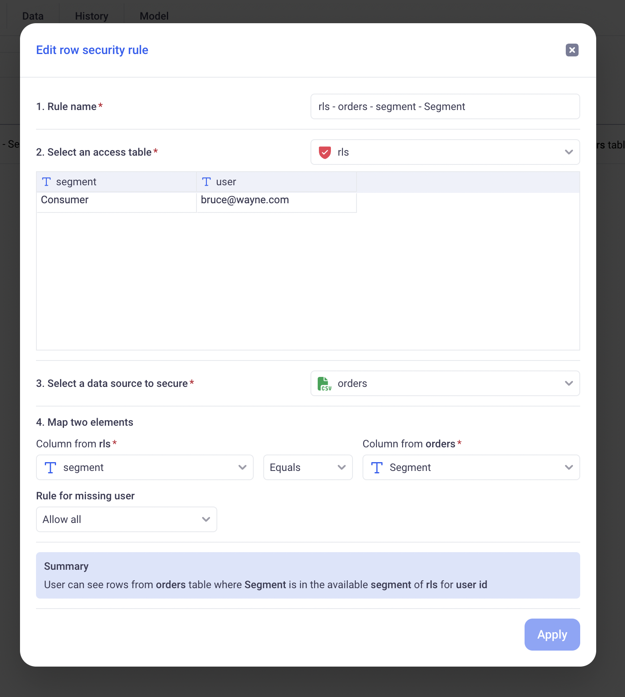
Task: Switch to the Data tab in background
Action: coord(33,16)
